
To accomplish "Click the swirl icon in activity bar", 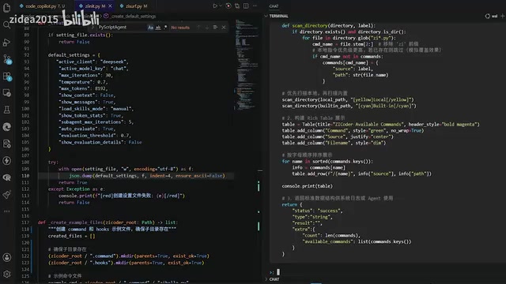I will [x=6, y=127].
